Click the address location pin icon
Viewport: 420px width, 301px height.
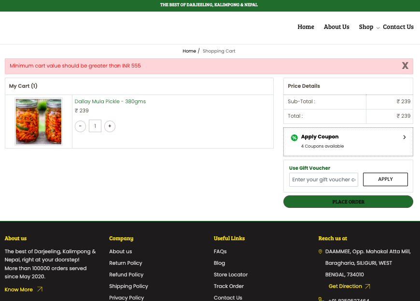320,252
